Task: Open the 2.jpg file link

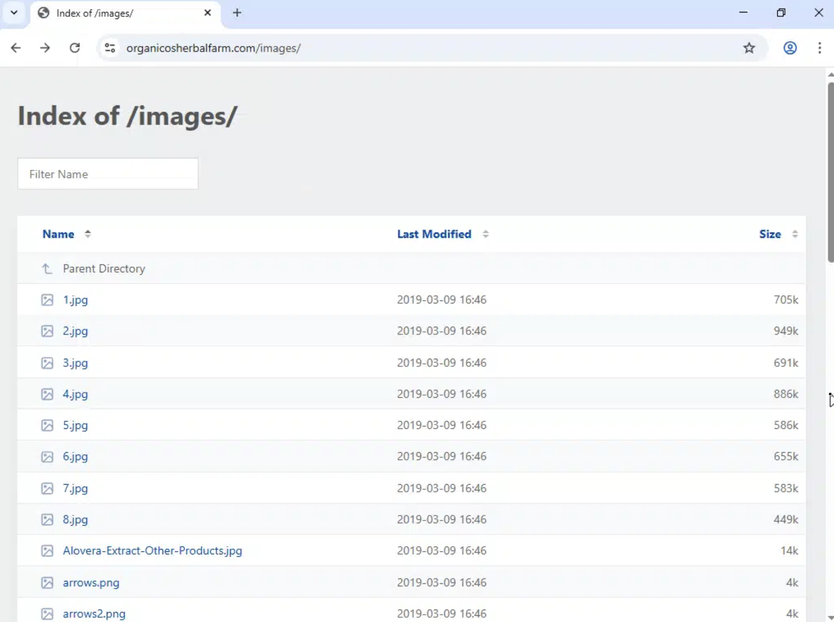Action: point(75,331)
